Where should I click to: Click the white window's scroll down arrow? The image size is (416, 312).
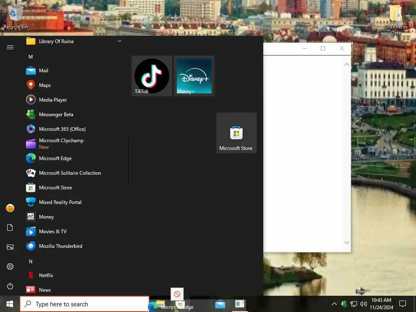pyautogui.click(x=347, y=243)
